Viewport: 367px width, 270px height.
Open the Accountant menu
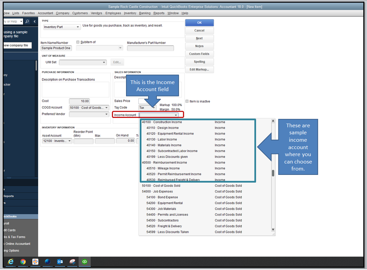[46, 13]
